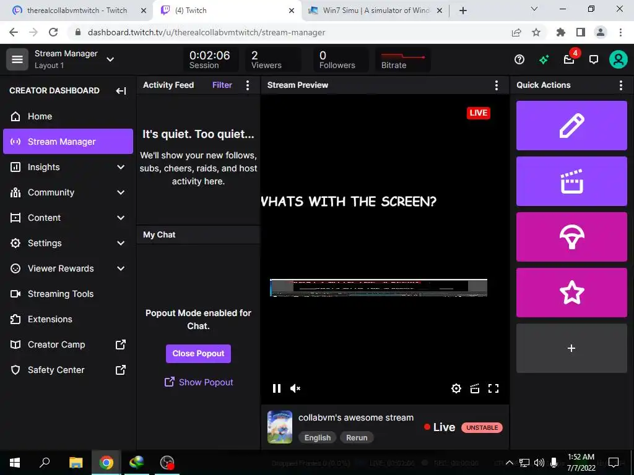This screenshot has height=475, width=634.
Task: Open the Help question mark icon
Action: coord(519,60)
